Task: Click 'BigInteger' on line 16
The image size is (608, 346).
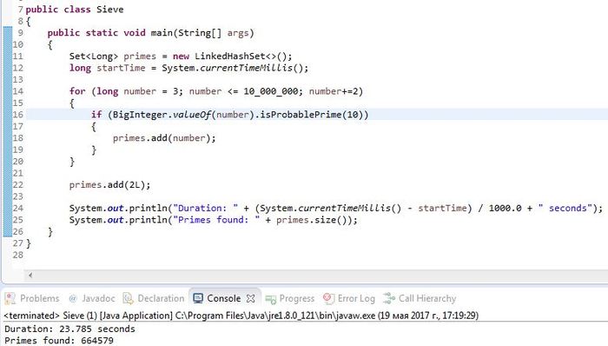Action: pyautogui.click(x=140, y=115)
